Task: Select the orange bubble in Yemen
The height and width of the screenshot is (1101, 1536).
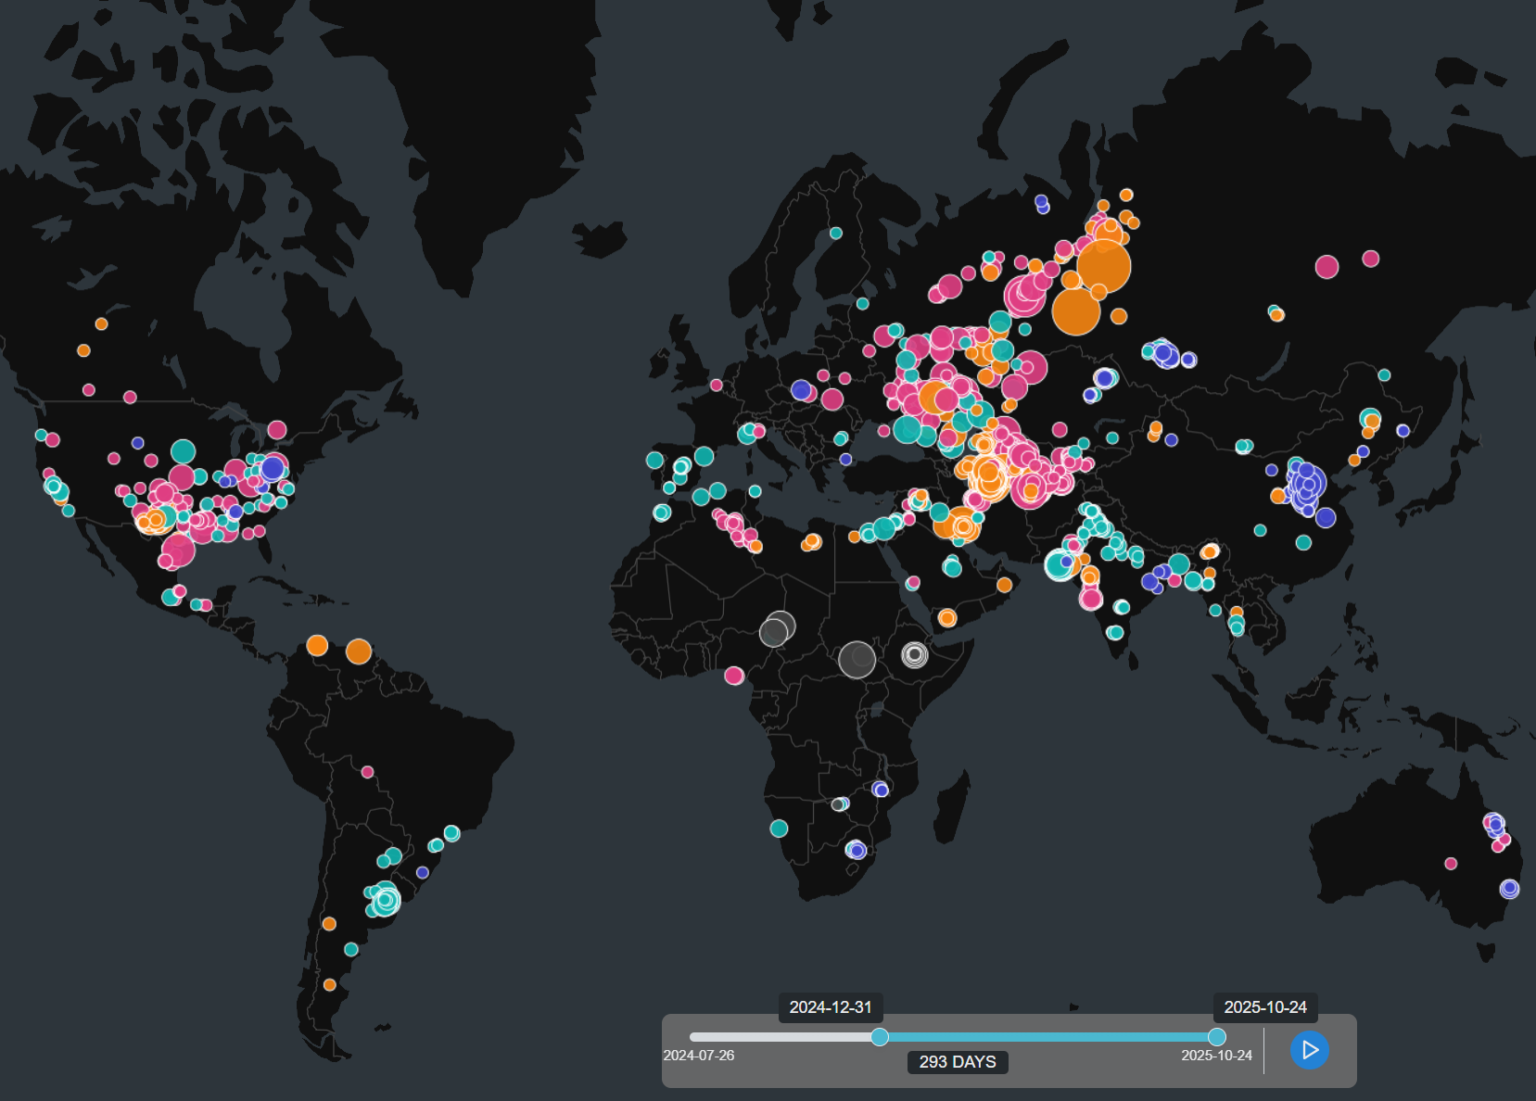Action: click(x=946, y=618)
